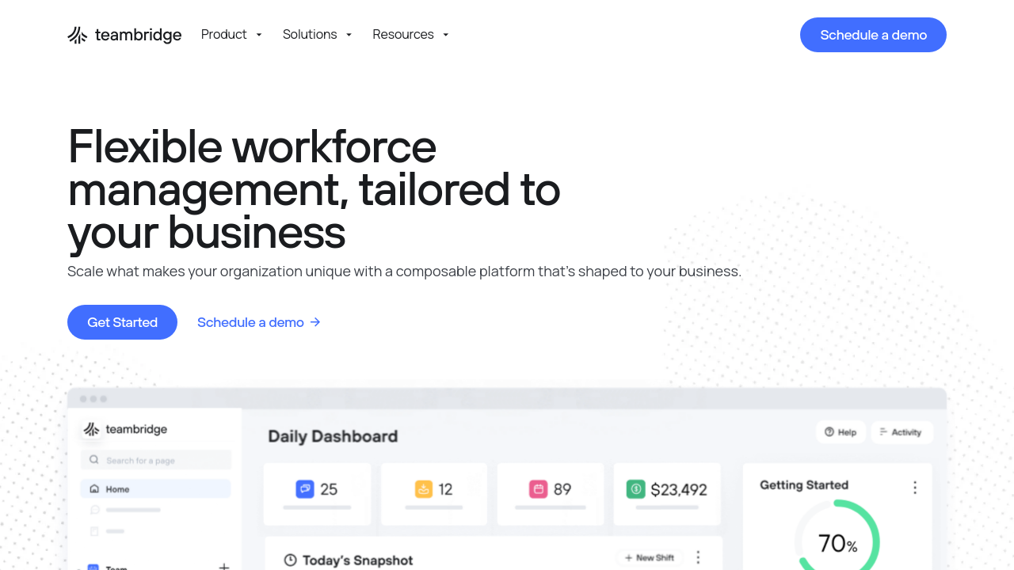Click the pink calendar icon card showing 89
This screenshot has height=570, width=1014.
click(551, 494)
